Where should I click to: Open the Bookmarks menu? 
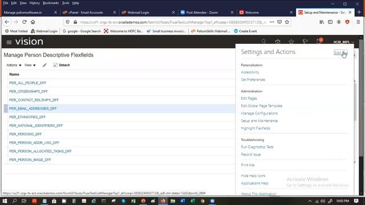pos(51,3)
